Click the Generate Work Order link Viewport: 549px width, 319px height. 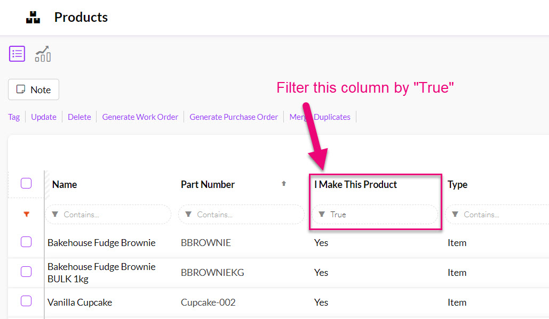tap(140, 117)
